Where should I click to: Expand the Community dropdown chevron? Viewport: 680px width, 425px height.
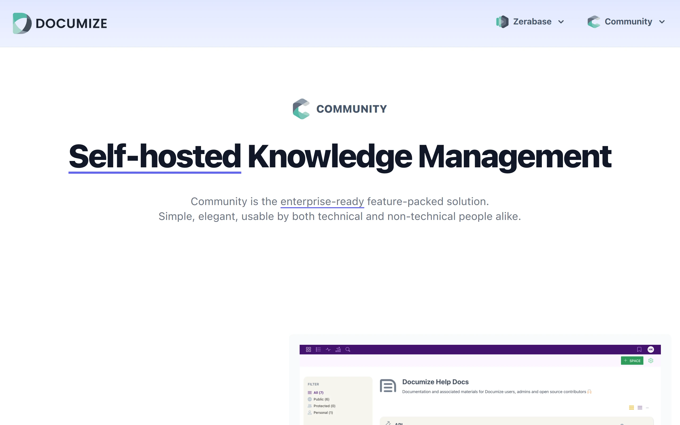662,22
